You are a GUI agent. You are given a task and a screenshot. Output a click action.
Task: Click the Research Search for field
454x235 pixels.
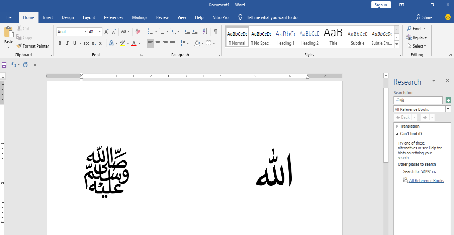click(x=418, y=100)
